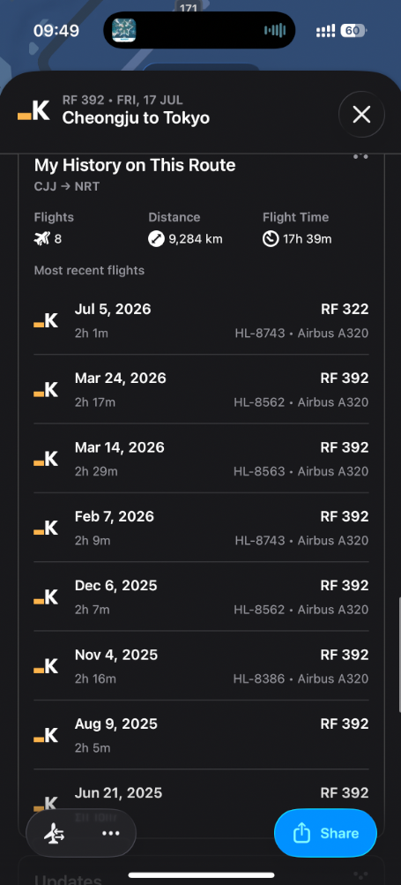
Task: Open the three-dot more options menu
Action: click(110, 833)
